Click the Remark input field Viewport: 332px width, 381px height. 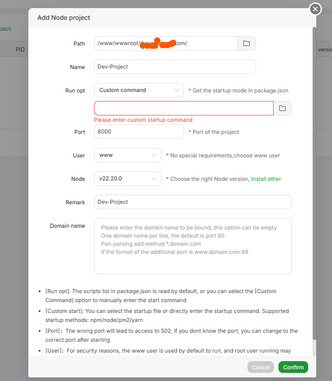193,202
